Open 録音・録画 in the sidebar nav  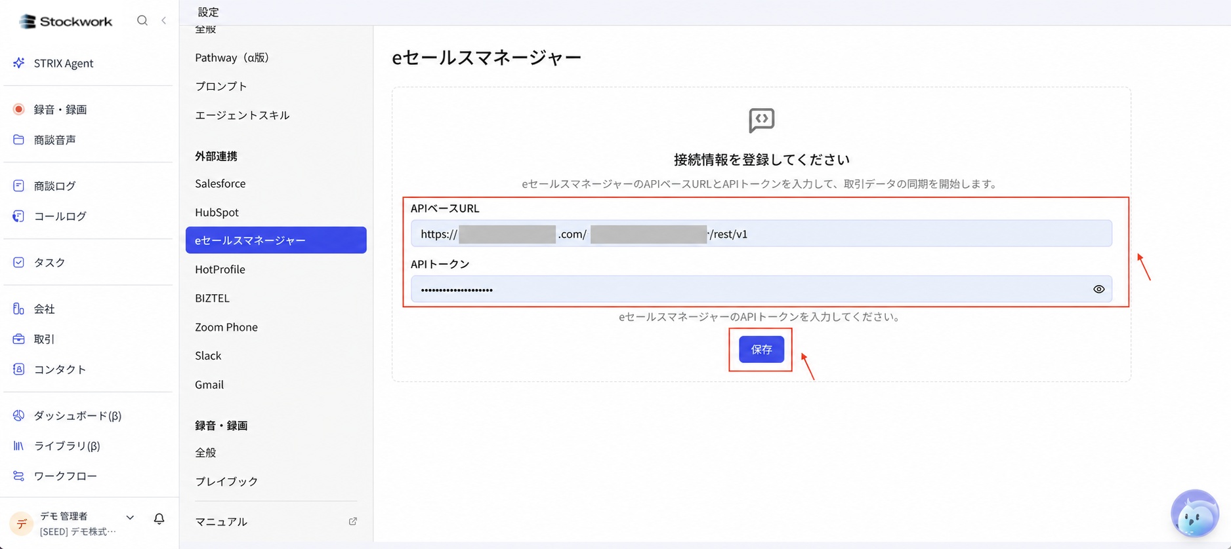click(60, 109)
